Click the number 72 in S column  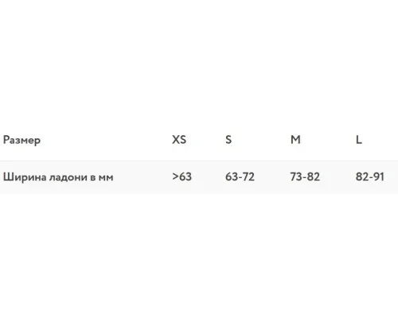pos(249,176)
